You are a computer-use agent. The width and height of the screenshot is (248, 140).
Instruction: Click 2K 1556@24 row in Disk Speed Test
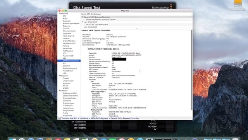point(80,125)
